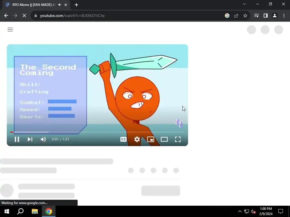This screenshot has height=217, width=290.
Task: Open video settings gear
Action: pyautogui.click(x=137, y=139)
